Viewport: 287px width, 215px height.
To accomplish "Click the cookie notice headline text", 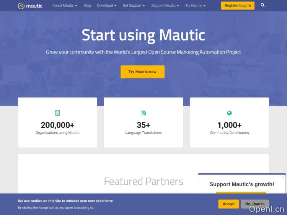I will point(65,201).
